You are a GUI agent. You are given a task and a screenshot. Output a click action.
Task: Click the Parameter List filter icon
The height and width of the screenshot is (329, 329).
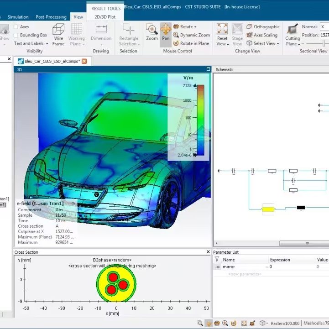217,260
